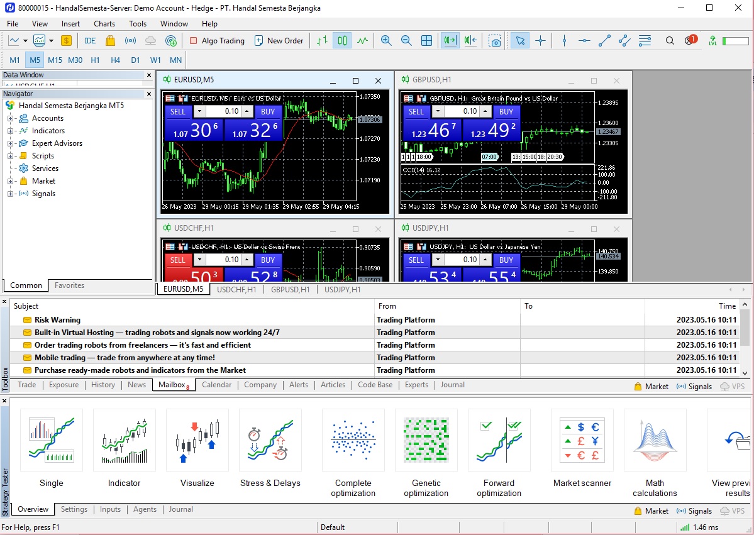Image resolution: width=754 pixels, height=535 pixels.
Task: Switch chart to candlestick display
Action: [x=342, y=41]
